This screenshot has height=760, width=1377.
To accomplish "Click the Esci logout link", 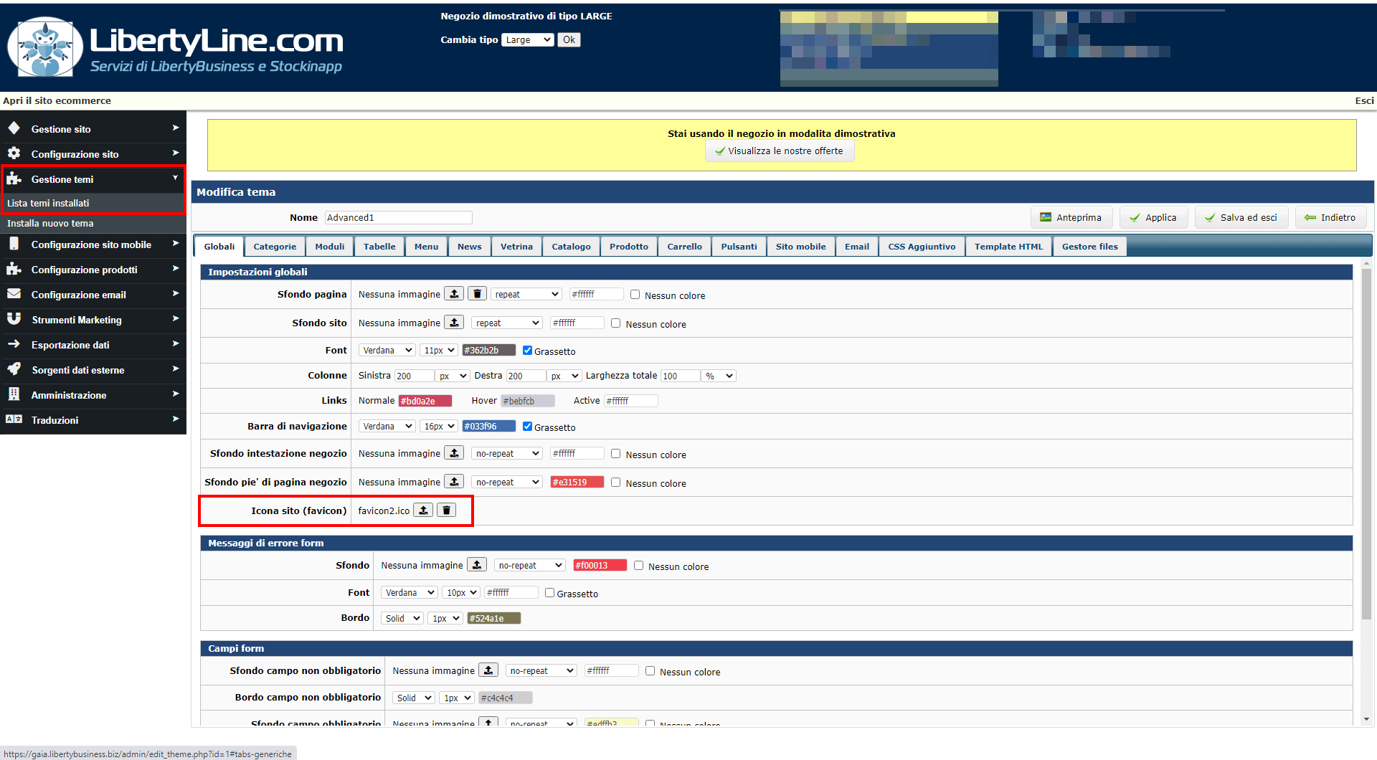I will [1364, 101].
